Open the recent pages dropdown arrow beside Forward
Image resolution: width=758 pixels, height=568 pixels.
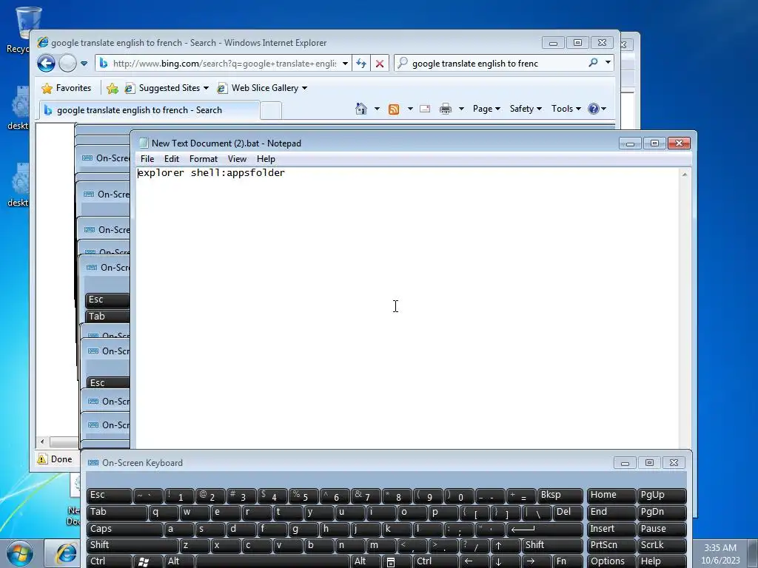coord(84,64)
